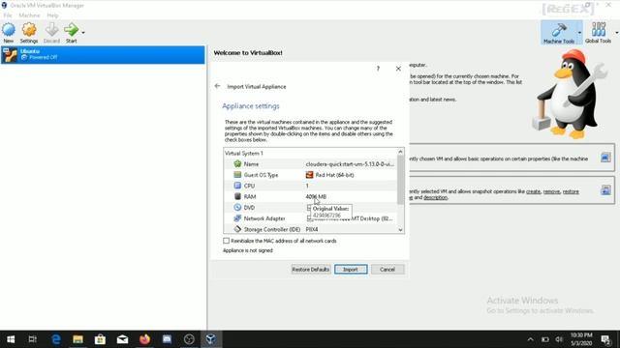Click the Details tool icon in welcome pane

point(605,158)
